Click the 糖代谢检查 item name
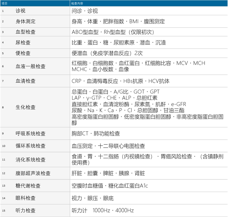Image resolution: width=228 pixels, height=217 pixels. click(x=28, y=186)
